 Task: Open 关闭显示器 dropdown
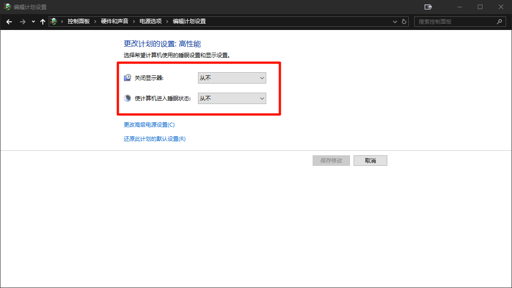point(232,78)
